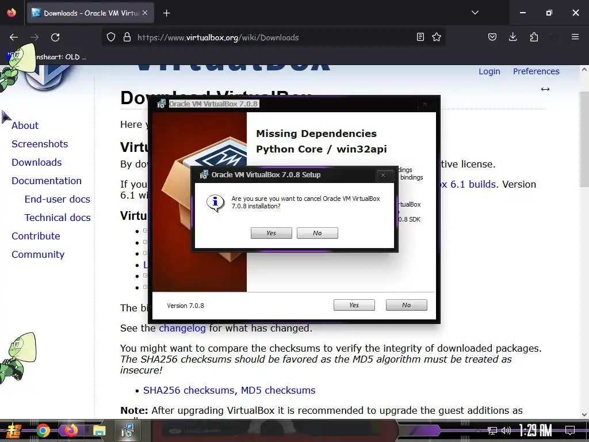Open Contribute in the sidebar

pyautogui.click(x=36, y=236)
